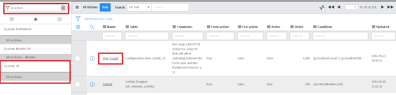Go to the first page of results
The height and width of the screenshot is (95, 396).
[331, 7]
